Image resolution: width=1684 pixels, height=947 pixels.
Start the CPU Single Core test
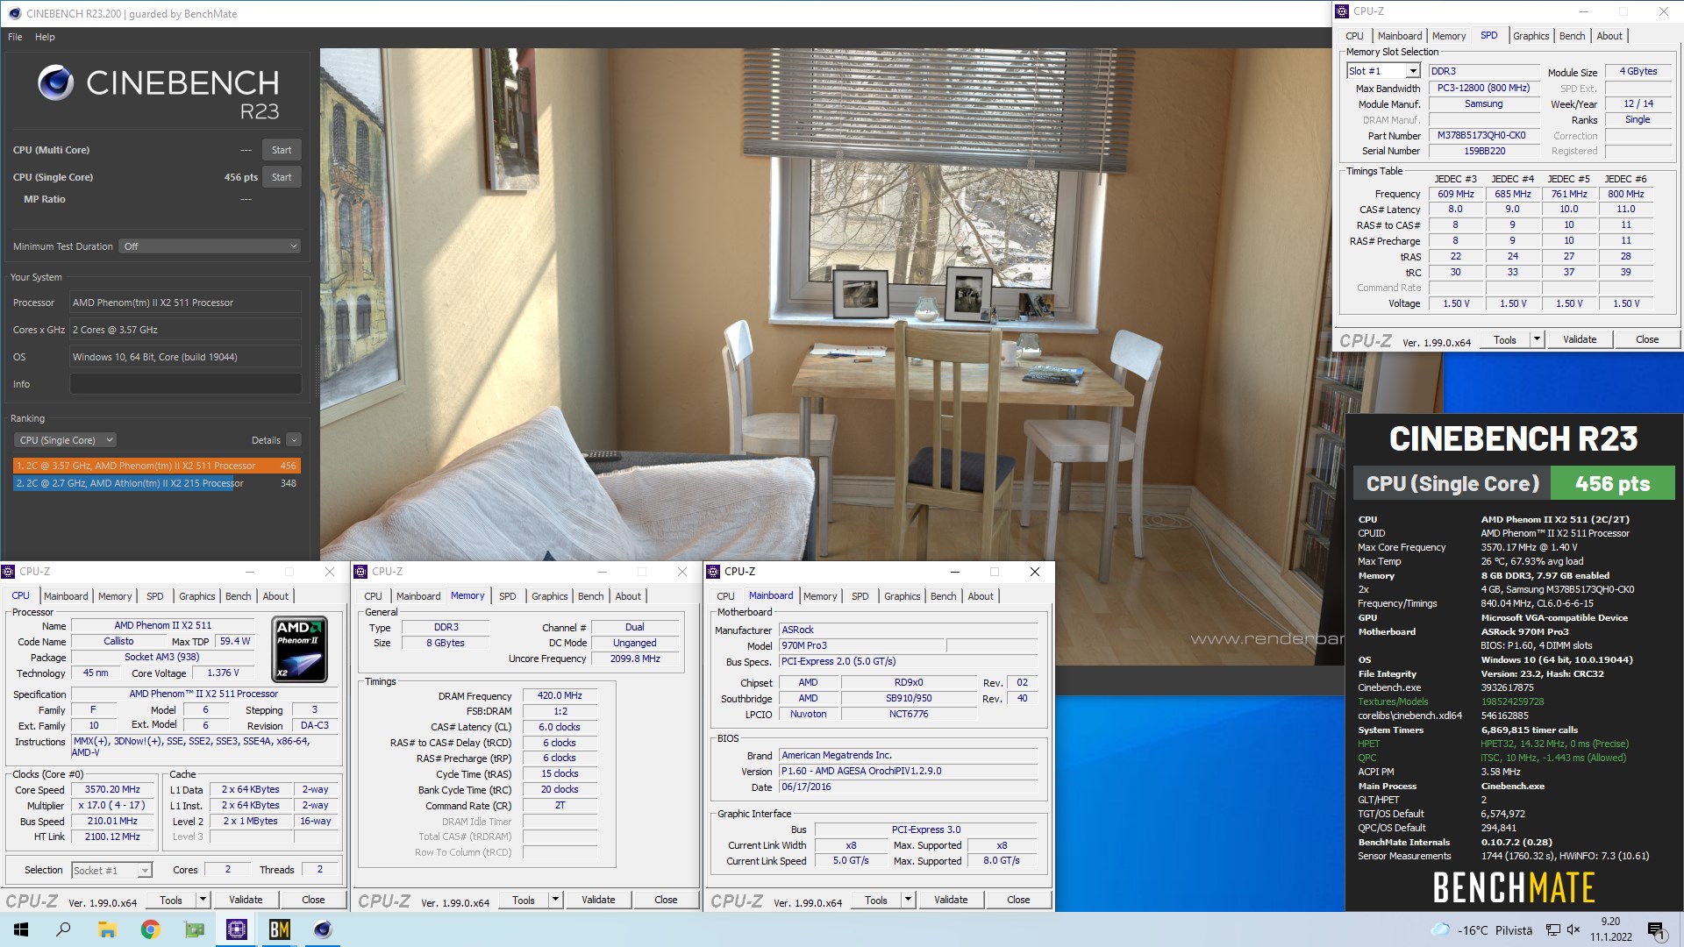coord(282,177)
